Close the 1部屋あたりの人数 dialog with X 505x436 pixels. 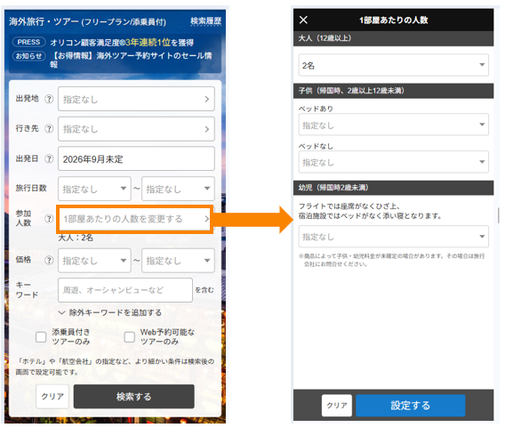pyautogui.click(x=303, y=20)
